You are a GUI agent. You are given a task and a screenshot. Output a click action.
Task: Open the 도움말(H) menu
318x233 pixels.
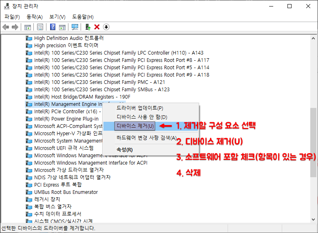(x=83, y=17)
